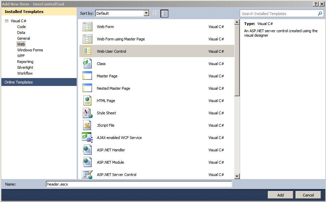Select the Data category
The image size is (326, 202).
pos(21,33)
